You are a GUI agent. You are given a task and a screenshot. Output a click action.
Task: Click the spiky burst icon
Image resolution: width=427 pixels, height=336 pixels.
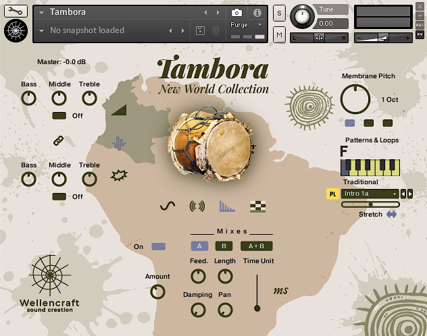[119, 175]
